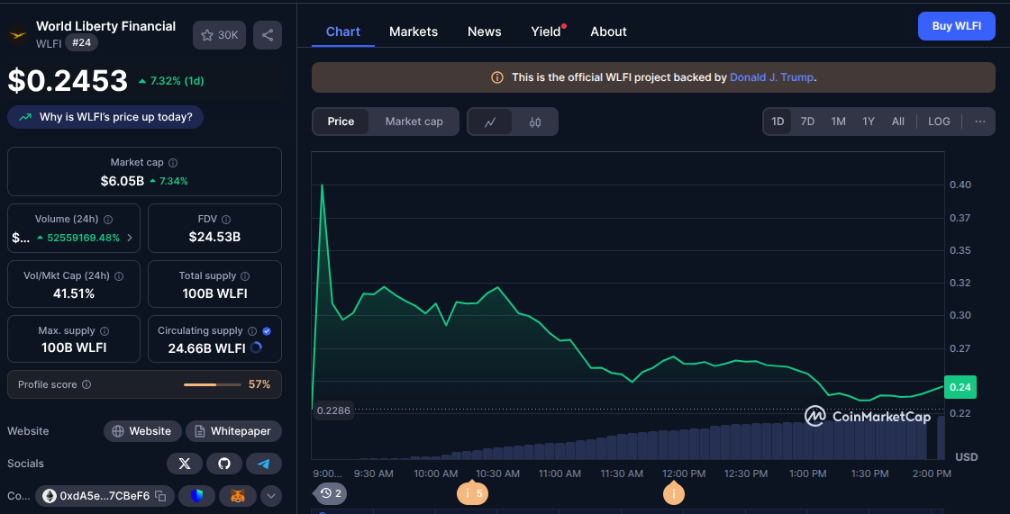Click the $24.53B FDV value

[214, 237]
